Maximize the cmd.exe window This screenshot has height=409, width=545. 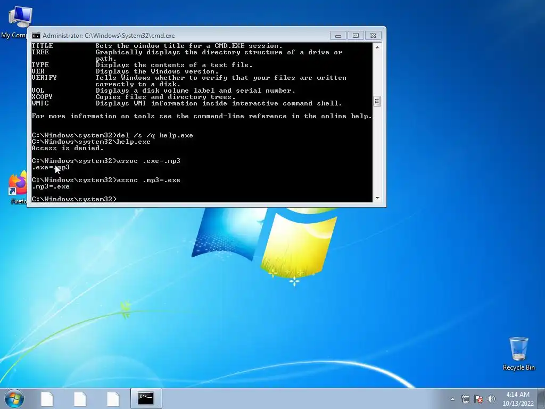(356, 36)
